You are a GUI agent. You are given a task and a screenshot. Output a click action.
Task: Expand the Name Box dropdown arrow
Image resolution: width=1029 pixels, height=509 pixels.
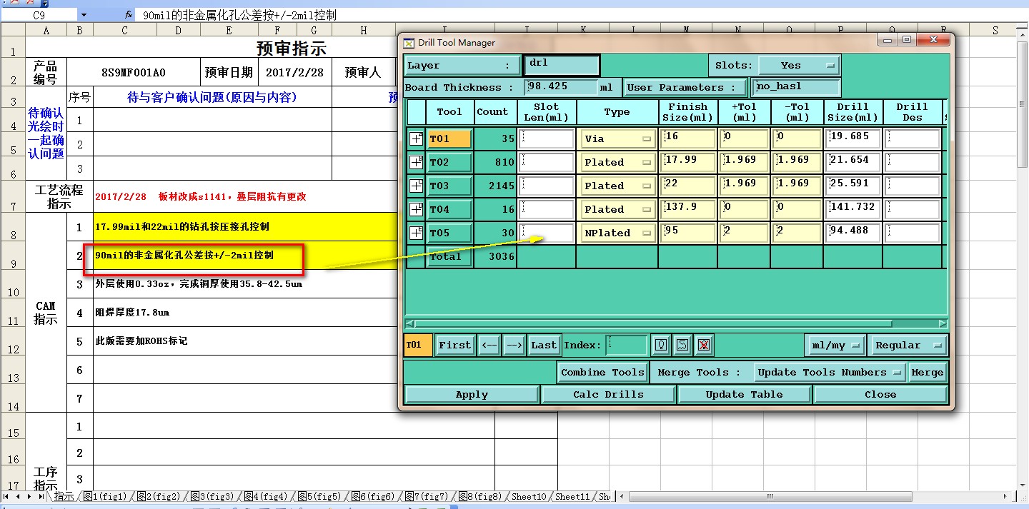[84, 14]
